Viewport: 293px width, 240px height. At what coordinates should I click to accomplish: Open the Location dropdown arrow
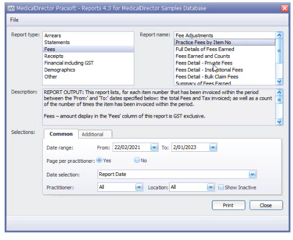tap(210, 187)
